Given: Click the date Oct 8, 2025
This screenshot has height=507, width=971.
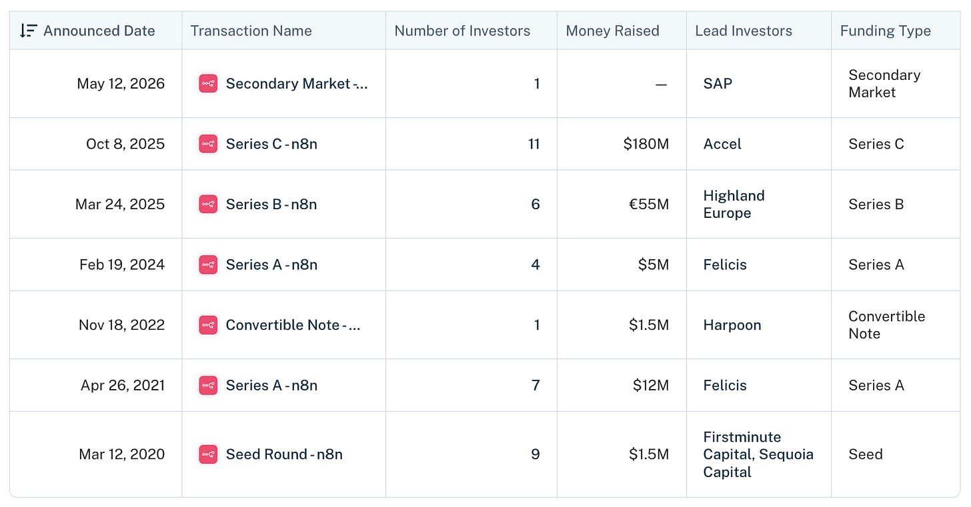Looking at the screenshot, I should coord(125,144).
